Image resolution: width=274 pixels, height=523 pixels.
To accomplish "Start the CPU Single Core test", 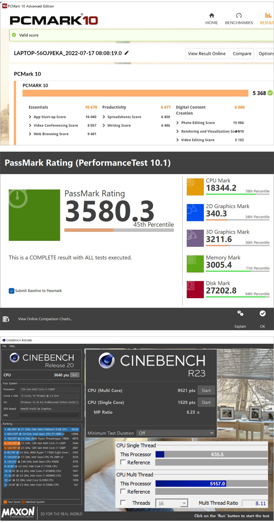I will [x=206, y=402].
